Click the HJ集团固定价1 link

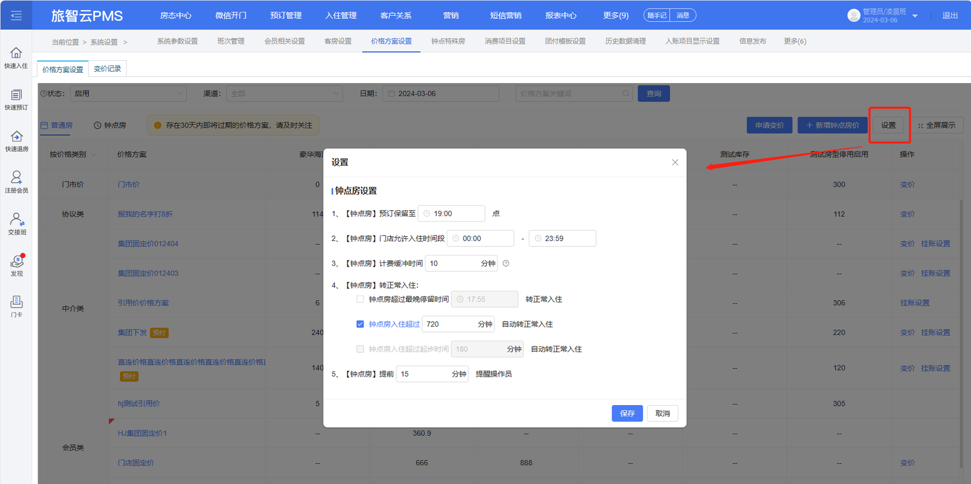[x=142, y=434]
